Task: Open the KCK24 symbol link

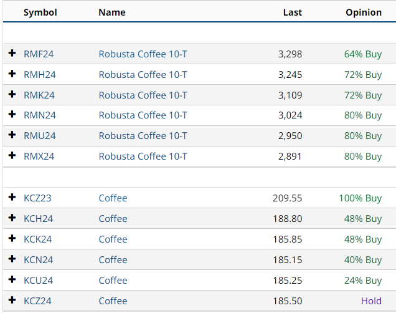Action: [37, 239]
